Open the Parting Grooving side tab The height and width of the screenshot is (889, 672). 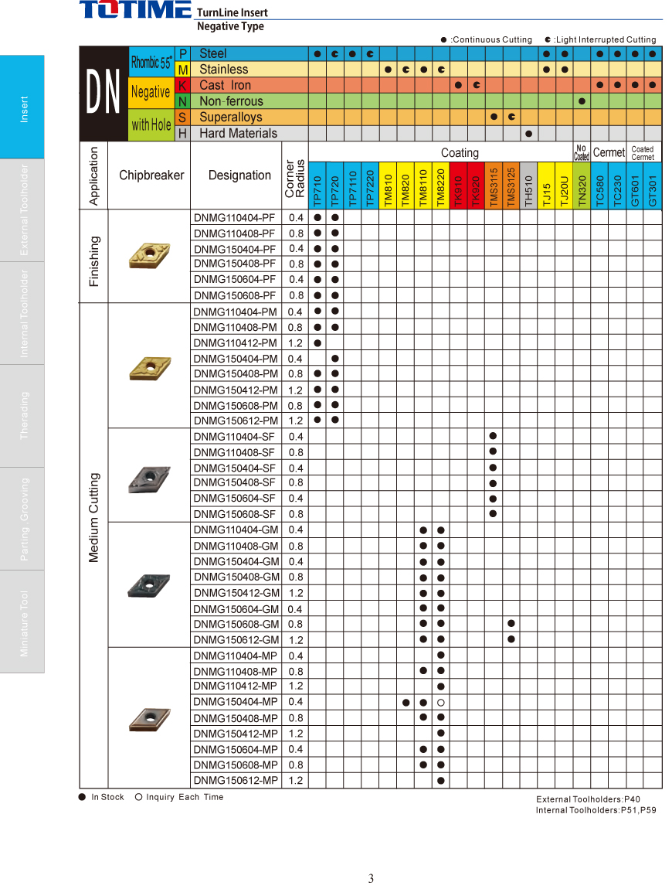pos(23,519)
